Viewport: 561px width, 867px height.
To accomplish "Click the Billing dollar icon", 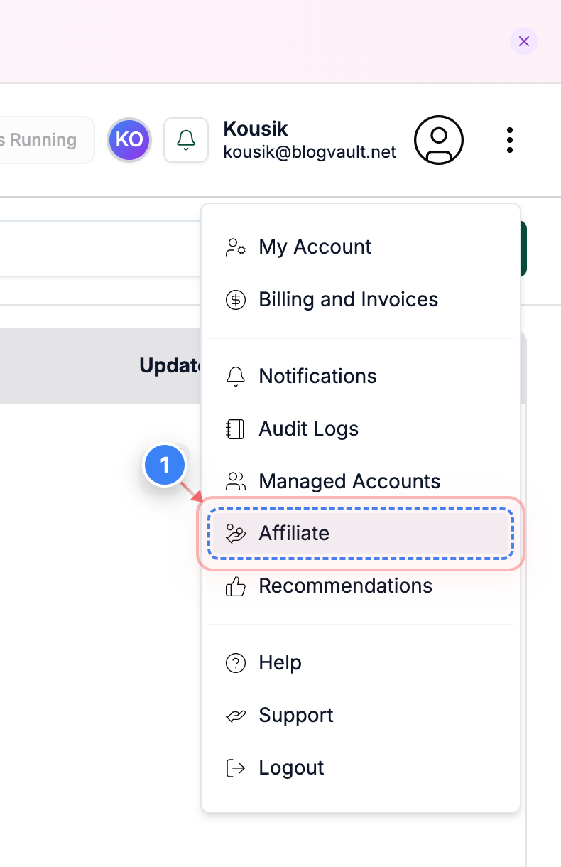I will pyautogui.click(x=234, y=299).
